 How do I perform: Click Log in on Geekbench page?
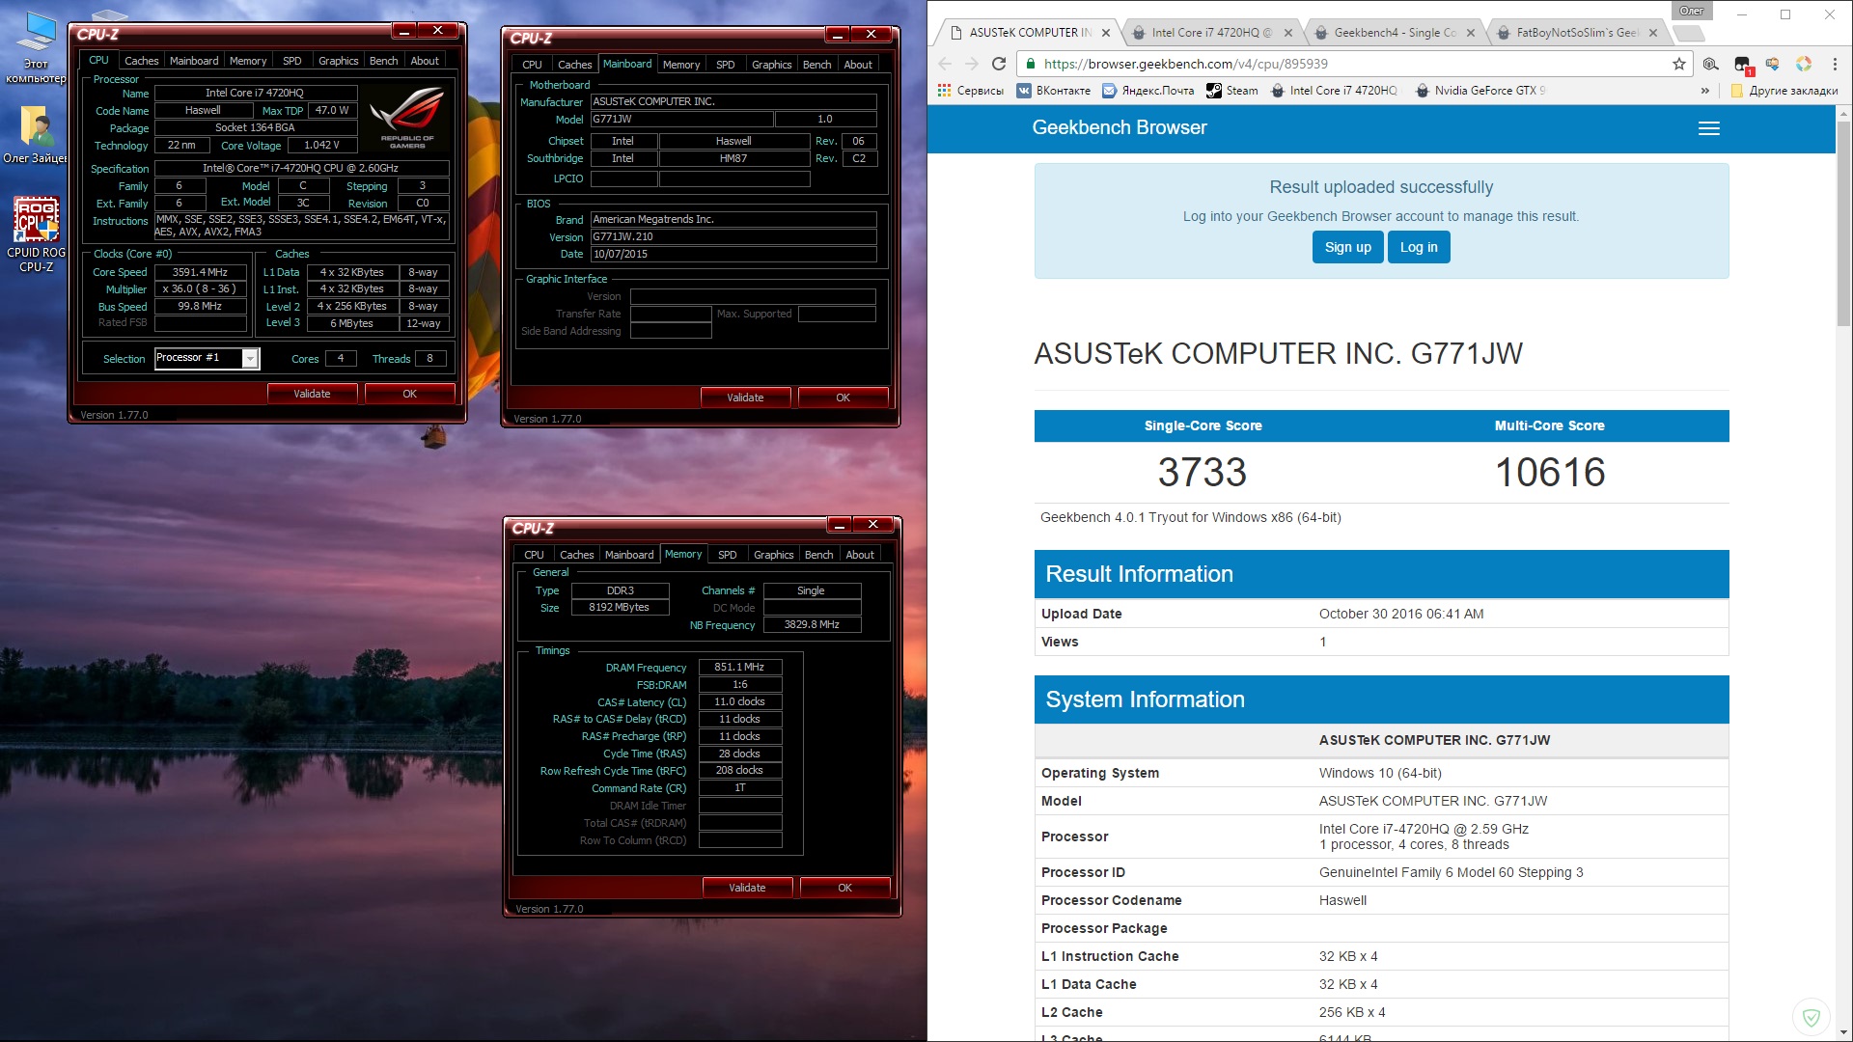click(1419, 247)
